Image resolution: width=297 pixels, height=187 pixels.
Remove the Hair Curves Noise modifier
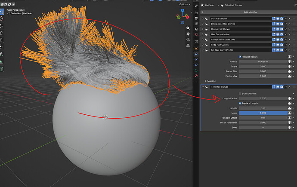tap(289, 34)
